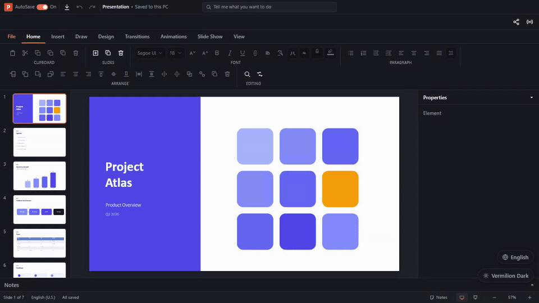Open the Aa change case icon
Image resolution: width=539 pixels, height=303 pixels.
pos(304,53)
